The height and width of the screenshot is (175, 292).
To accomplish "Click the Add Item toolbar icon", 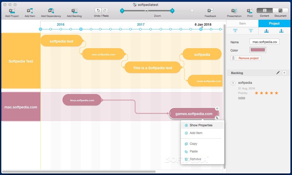I will (x=30, y=10).
